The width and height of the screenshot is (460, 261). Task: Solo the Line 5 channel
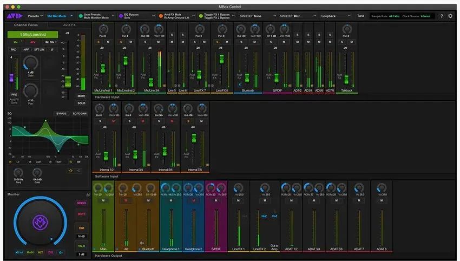(172, 35)
